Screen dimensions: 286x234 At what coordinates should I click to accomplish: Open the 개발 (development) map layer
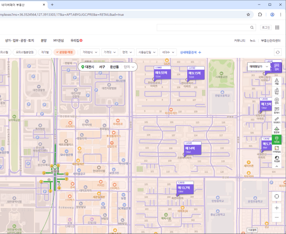pos(277,81)
